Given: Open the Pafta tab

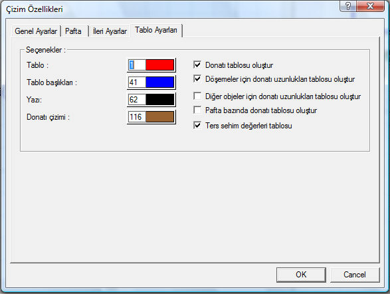Looking at the screenshot, I should [x=74, y=31].
